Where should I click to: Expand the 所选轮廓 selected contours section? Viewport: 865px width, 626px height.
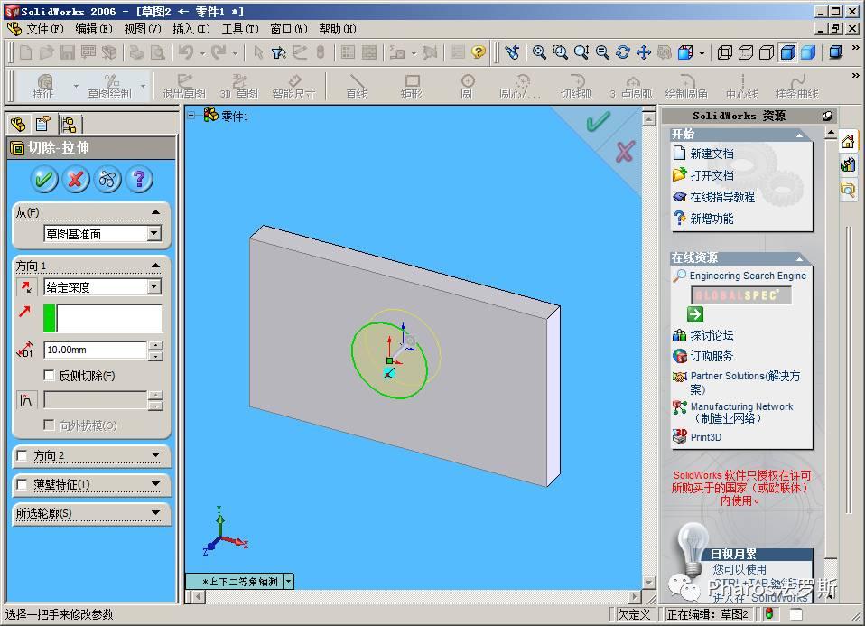coord(156,513)
